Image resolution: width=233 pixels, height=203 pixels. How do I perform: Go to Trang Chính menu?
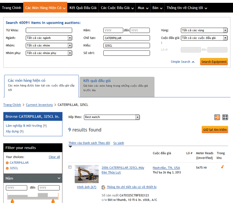pyautogui.click(x=12, y=8)
